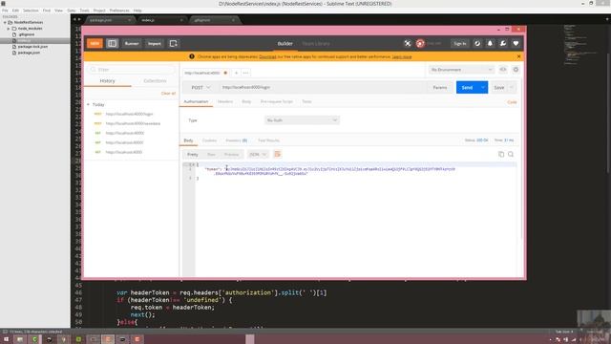This screenshot has width=611, height=344.
Task: Open the JSON format dropdown
Action: [258, 155]
